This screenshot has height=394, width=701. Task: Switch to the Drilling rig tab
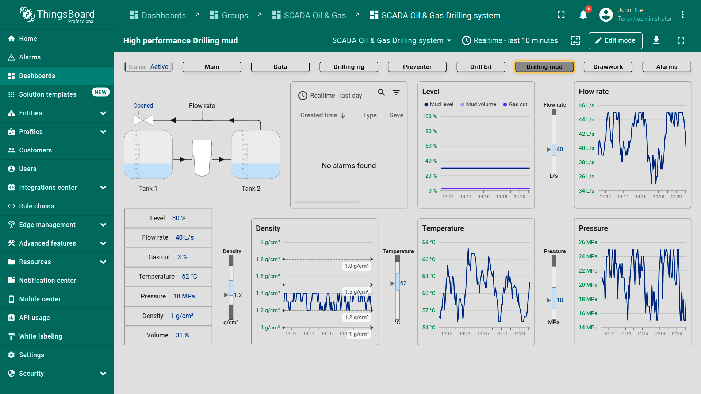(349, 67)
